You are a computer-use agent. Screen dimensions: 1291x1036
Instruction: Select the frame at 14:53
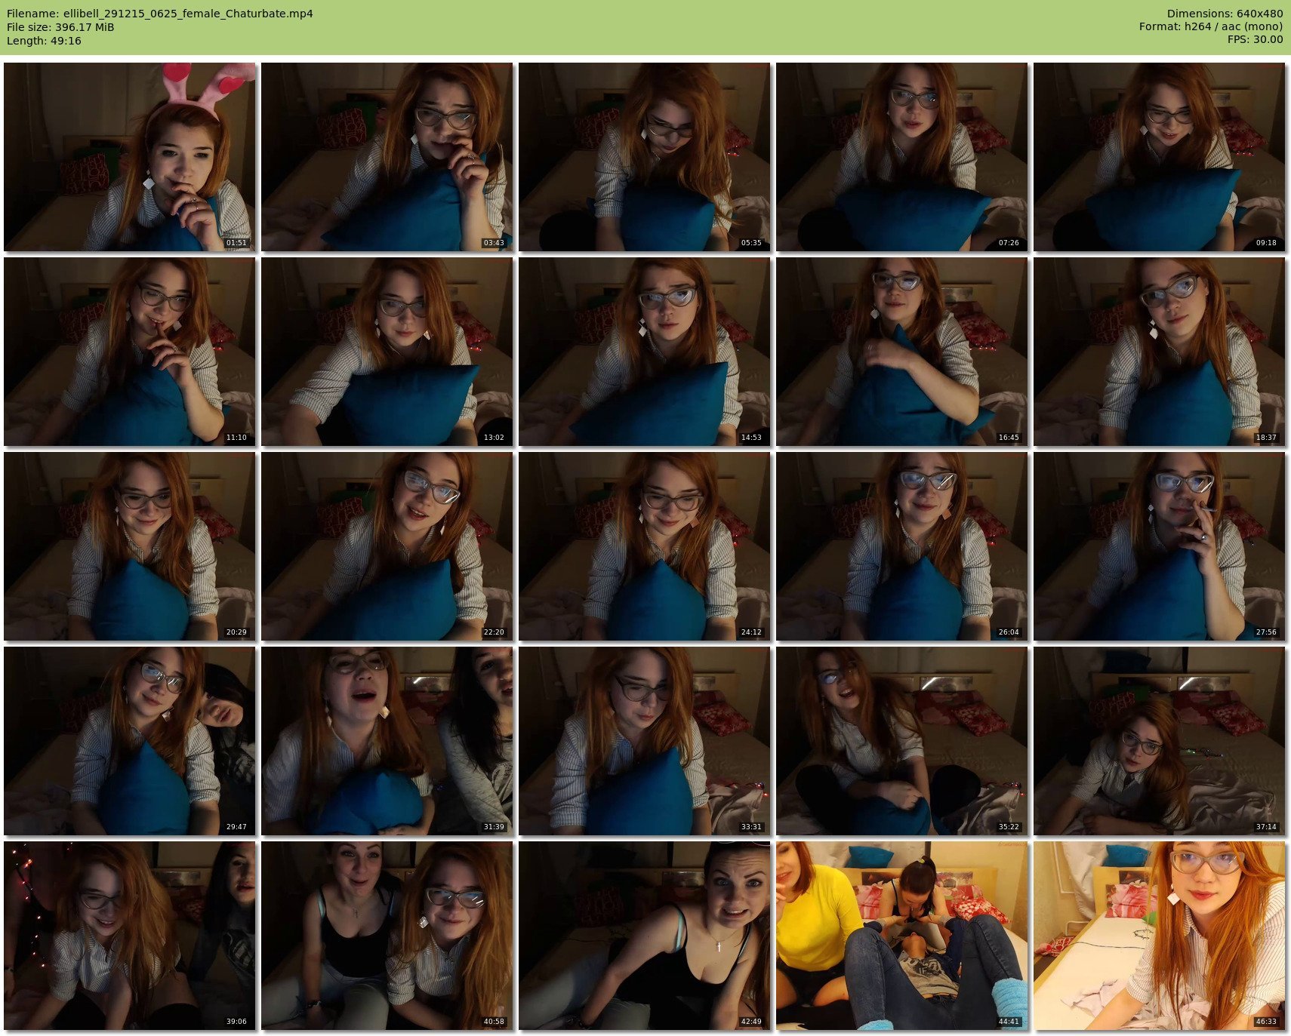[645, 352]
